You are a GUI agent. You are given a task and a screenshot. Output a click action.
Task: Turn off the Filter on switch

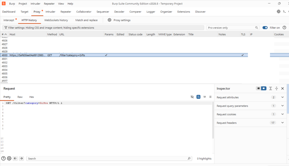[265, 28]
